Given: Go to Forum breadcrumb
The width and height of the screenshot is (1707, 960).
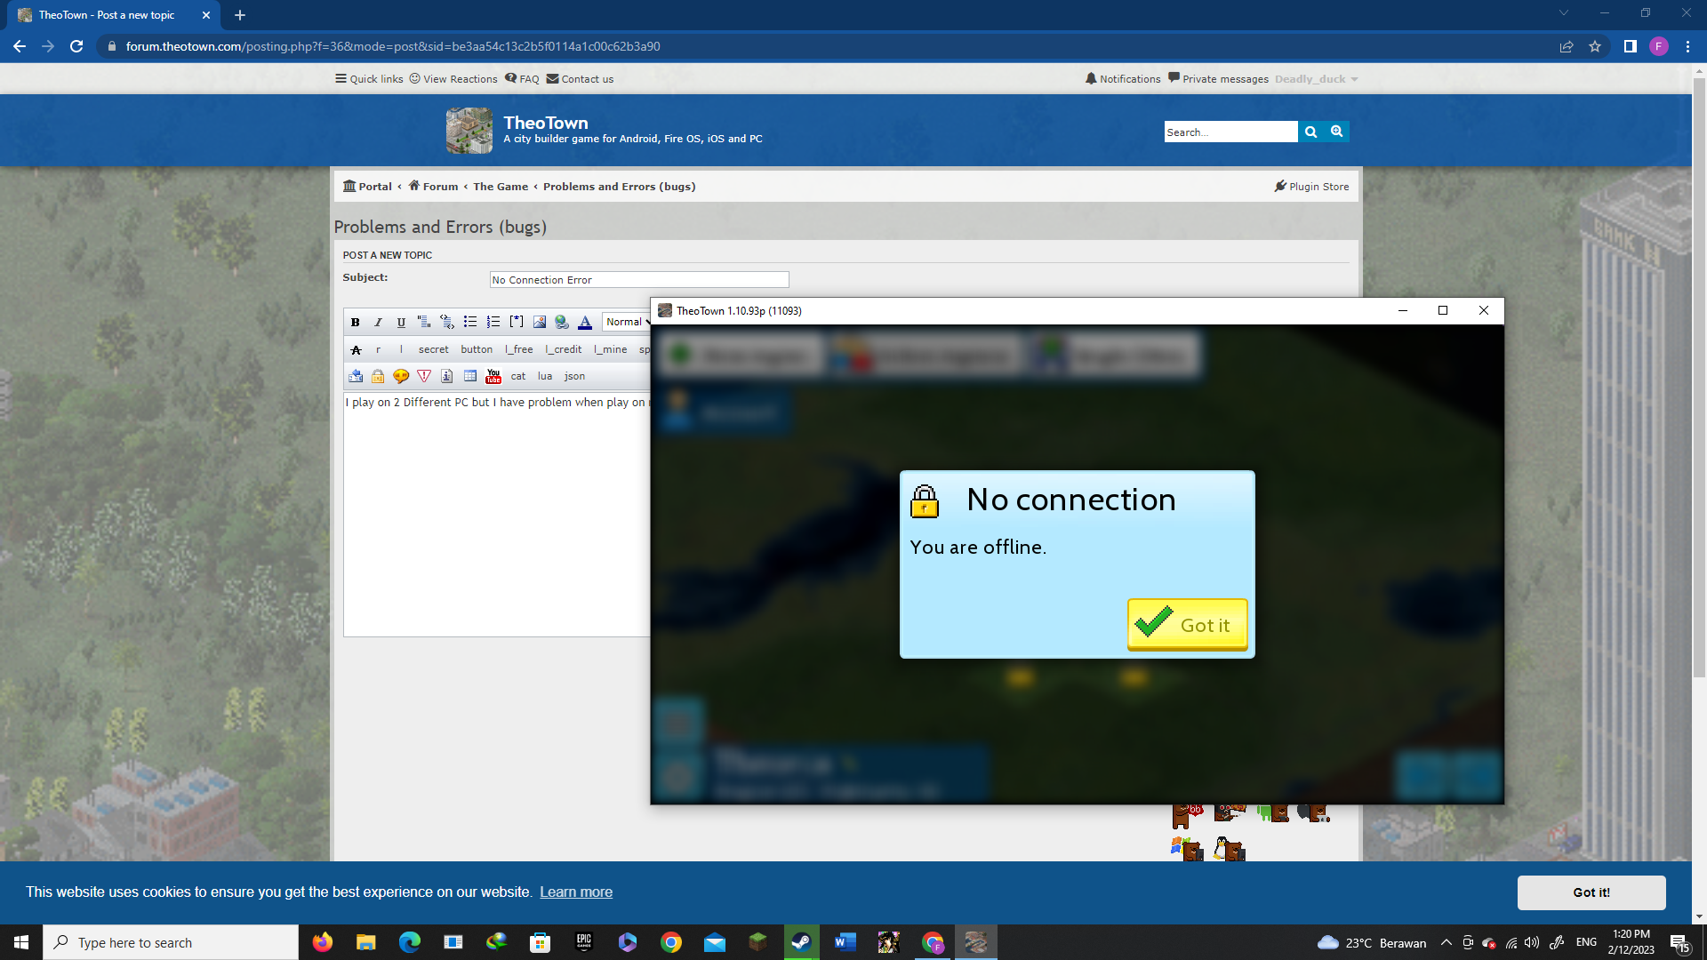Looking at the screenshot, I should (433, 187).
